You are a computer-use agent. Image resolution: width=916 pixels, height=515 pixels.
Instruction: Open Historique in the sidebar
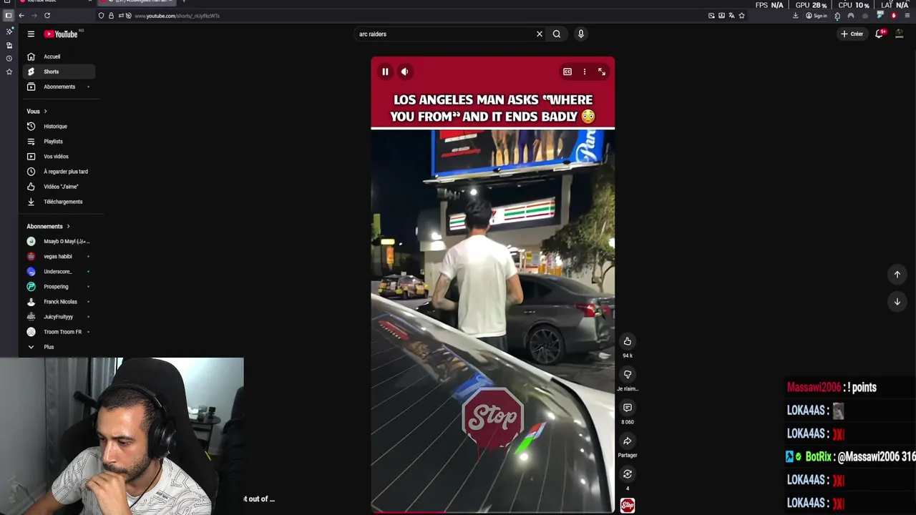(58, 127)
